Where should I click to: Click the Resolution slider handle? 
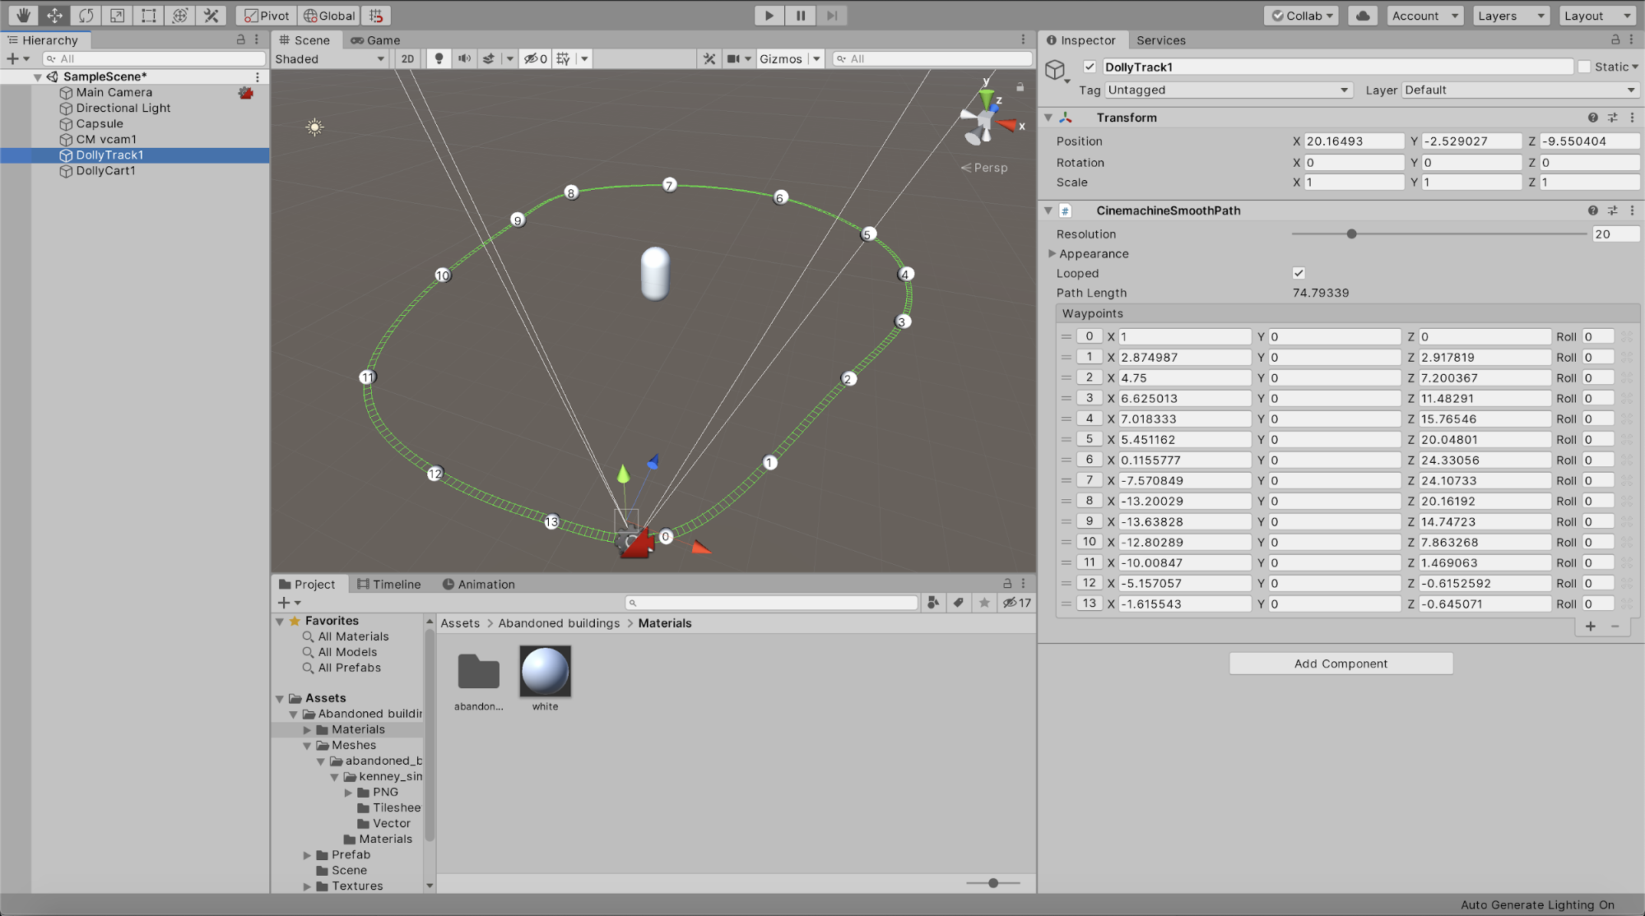tap(1351, 234)
